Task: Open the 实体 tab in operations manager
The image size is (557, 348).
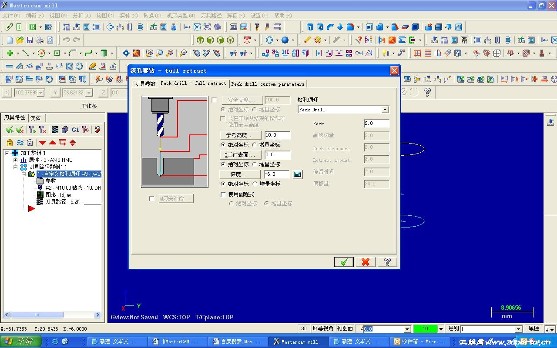Action: [36, 118]
